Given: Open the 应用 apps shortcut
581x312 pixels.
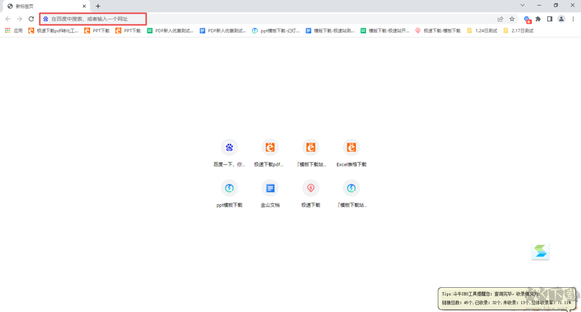Looking at the screenshot, I should point(14,30).
